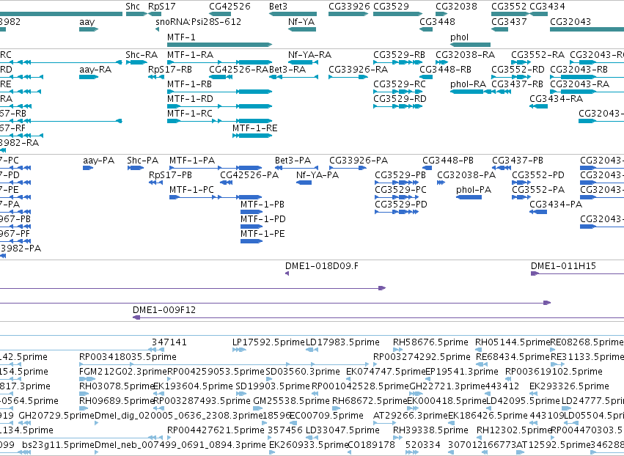Select the CG3529-RB transcript

click(x=397, y=62)
